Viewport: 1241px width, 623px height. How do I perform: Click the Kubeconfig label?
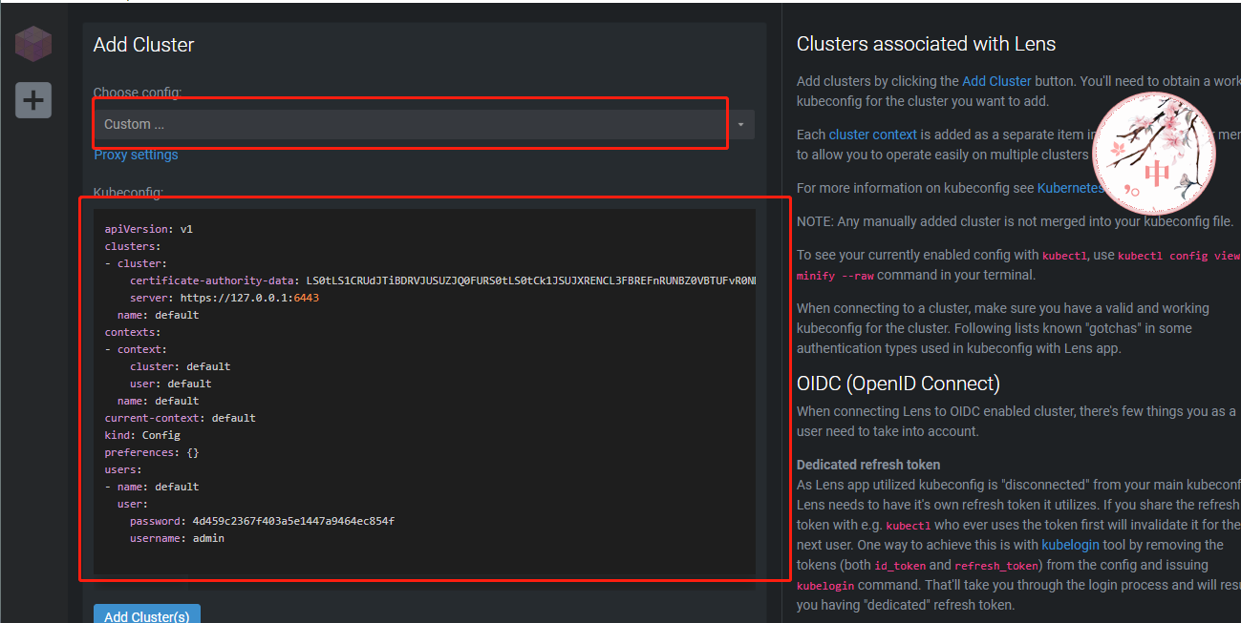pyautogui.click(x=128, y=192)
